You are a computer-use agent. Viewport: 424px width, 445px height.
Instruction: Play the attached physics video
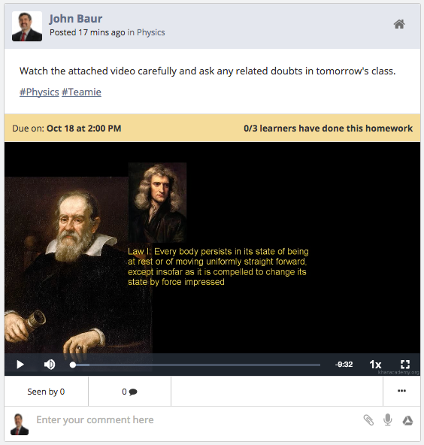(20, 365)
